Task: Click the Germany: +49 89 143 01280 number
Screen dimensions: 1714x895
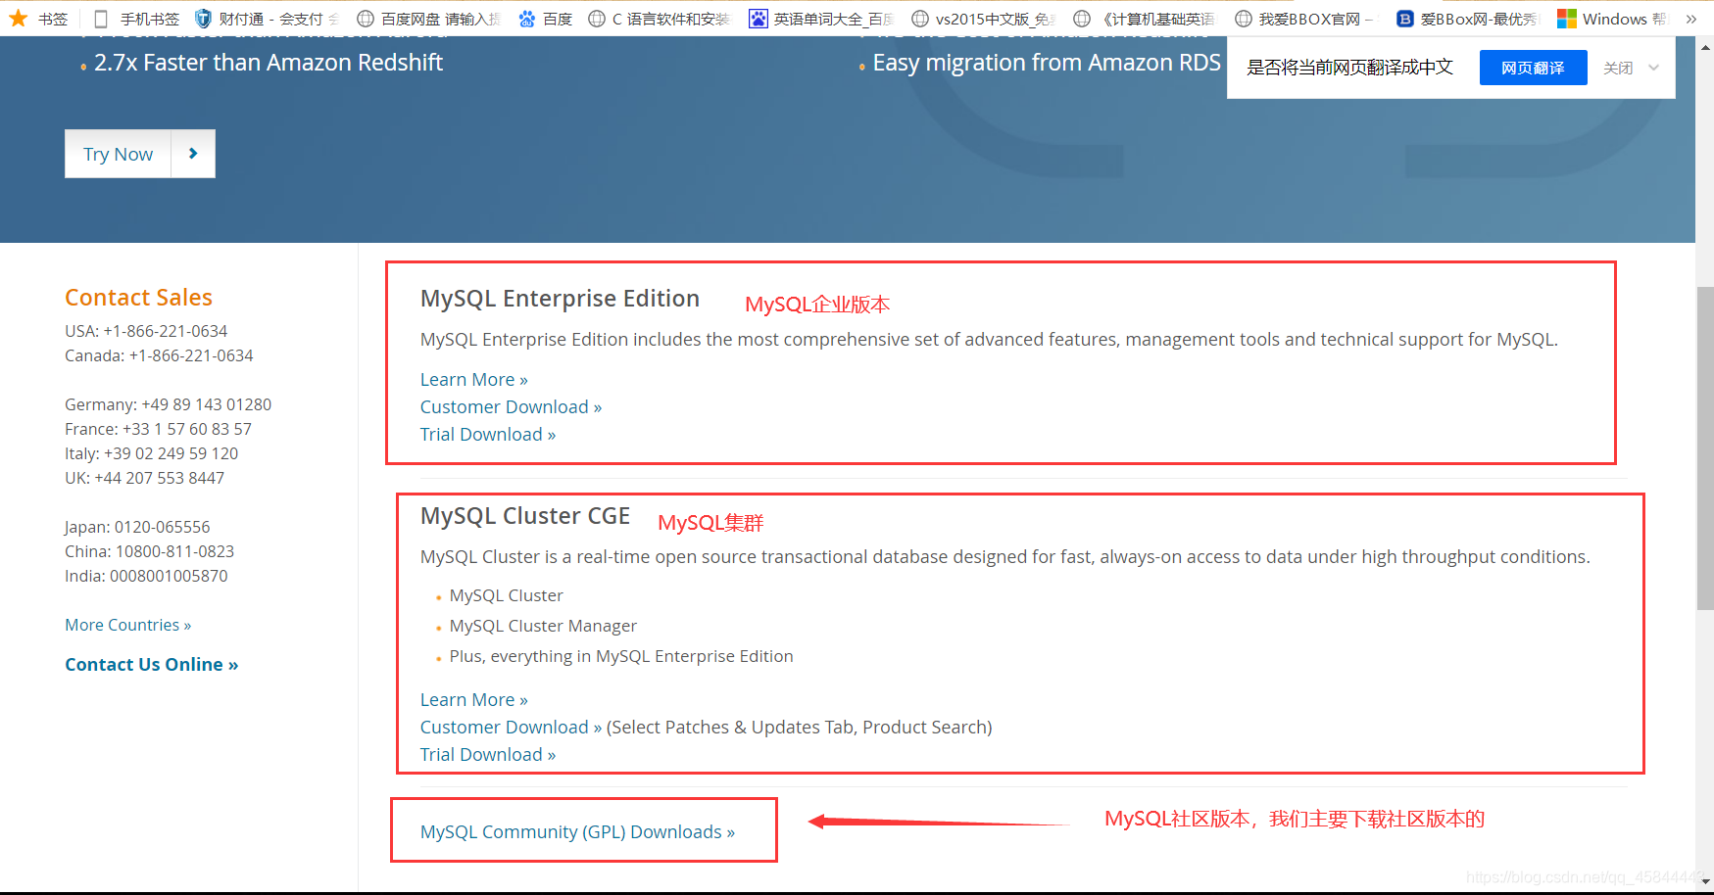Action: coord(168,404)
